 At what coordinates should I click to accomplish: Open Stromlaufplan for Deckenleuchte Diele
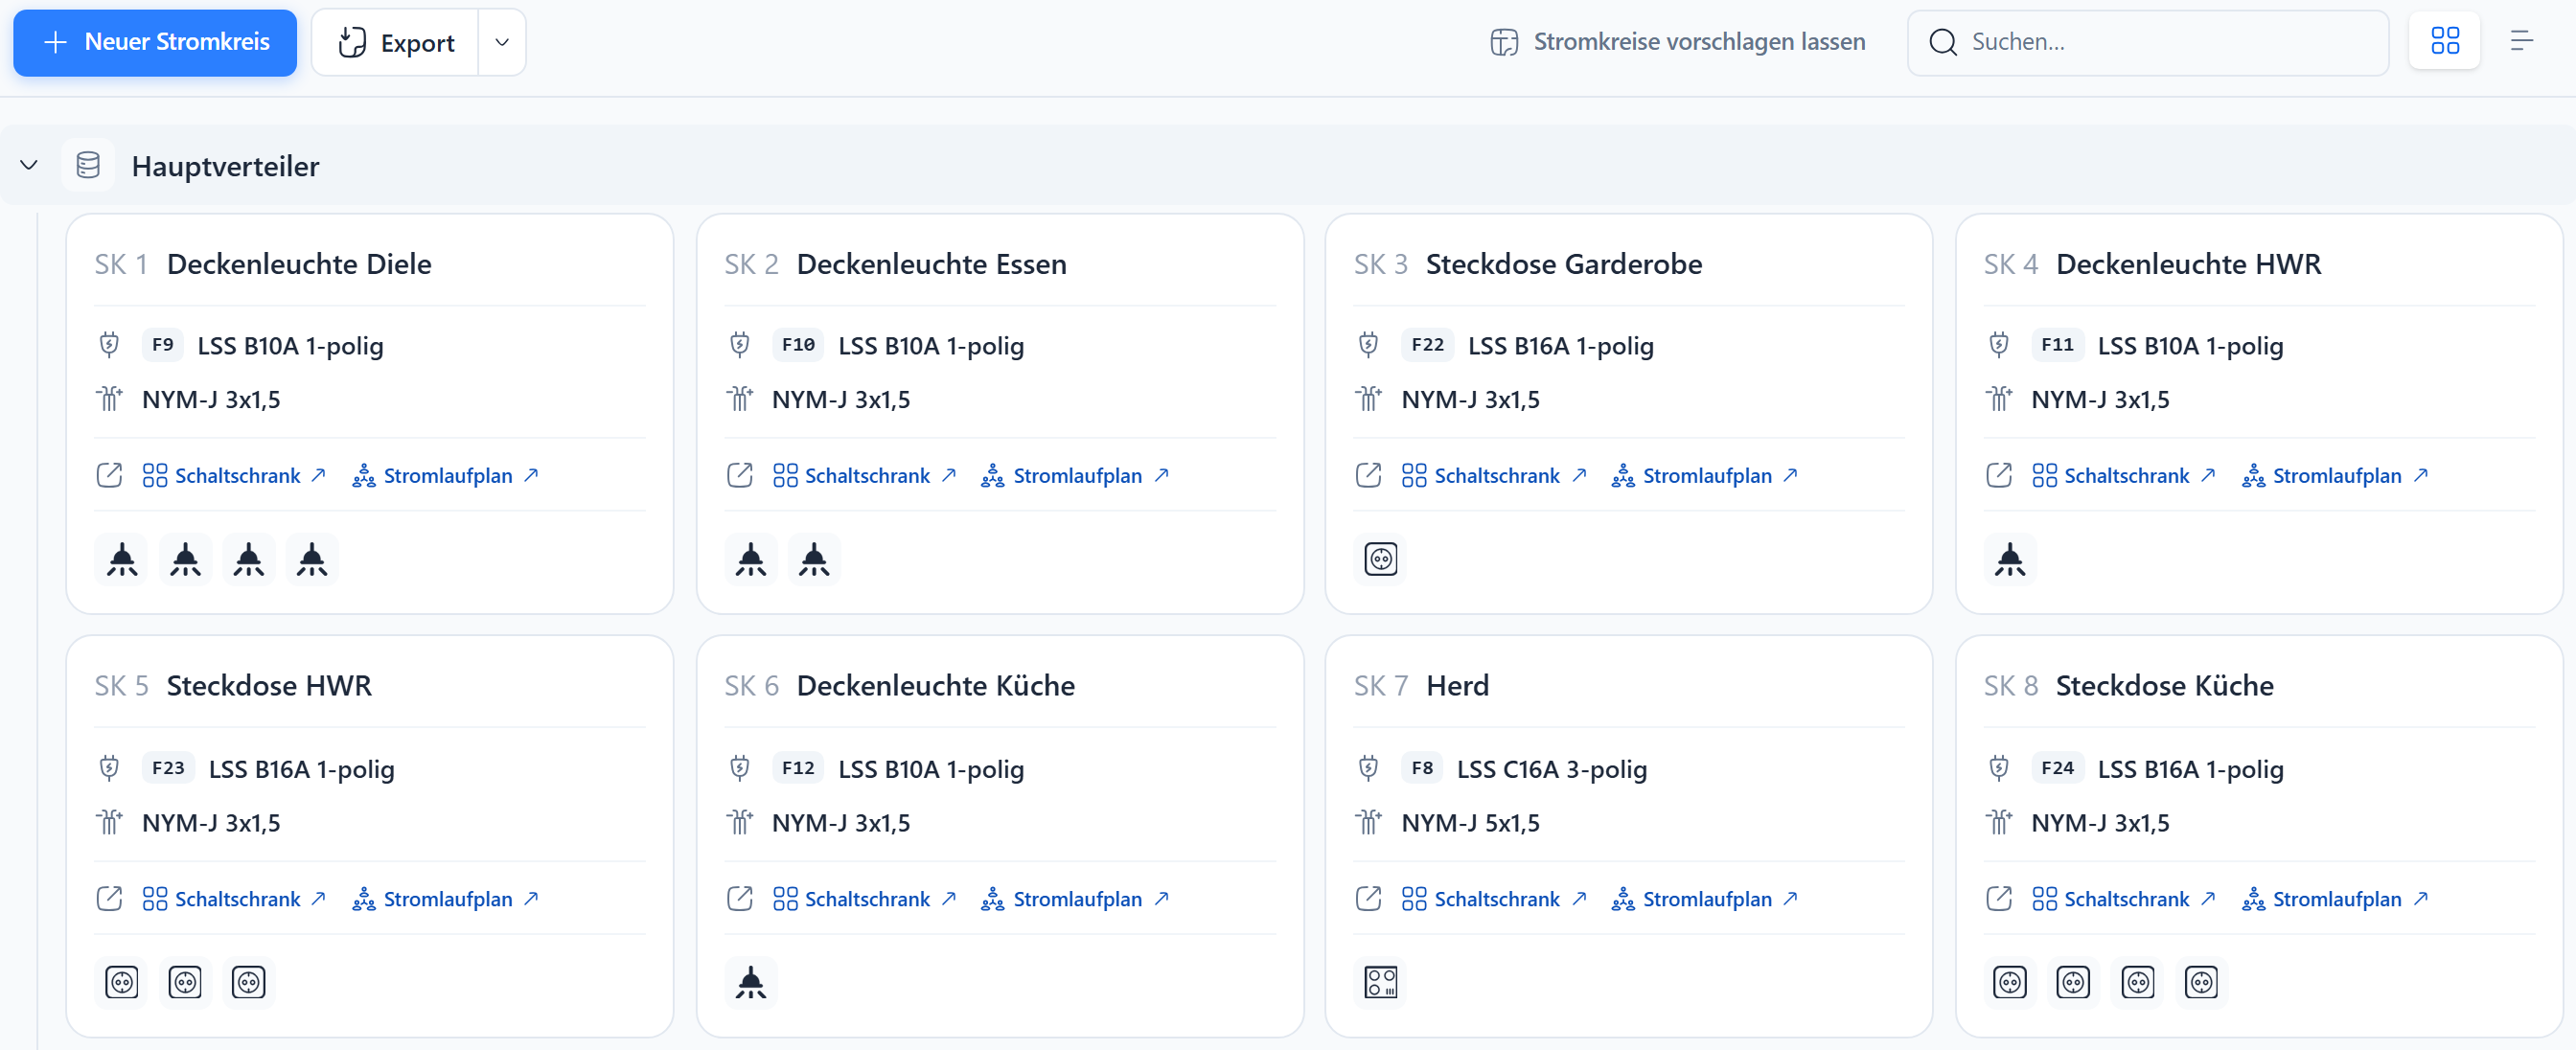446,475
